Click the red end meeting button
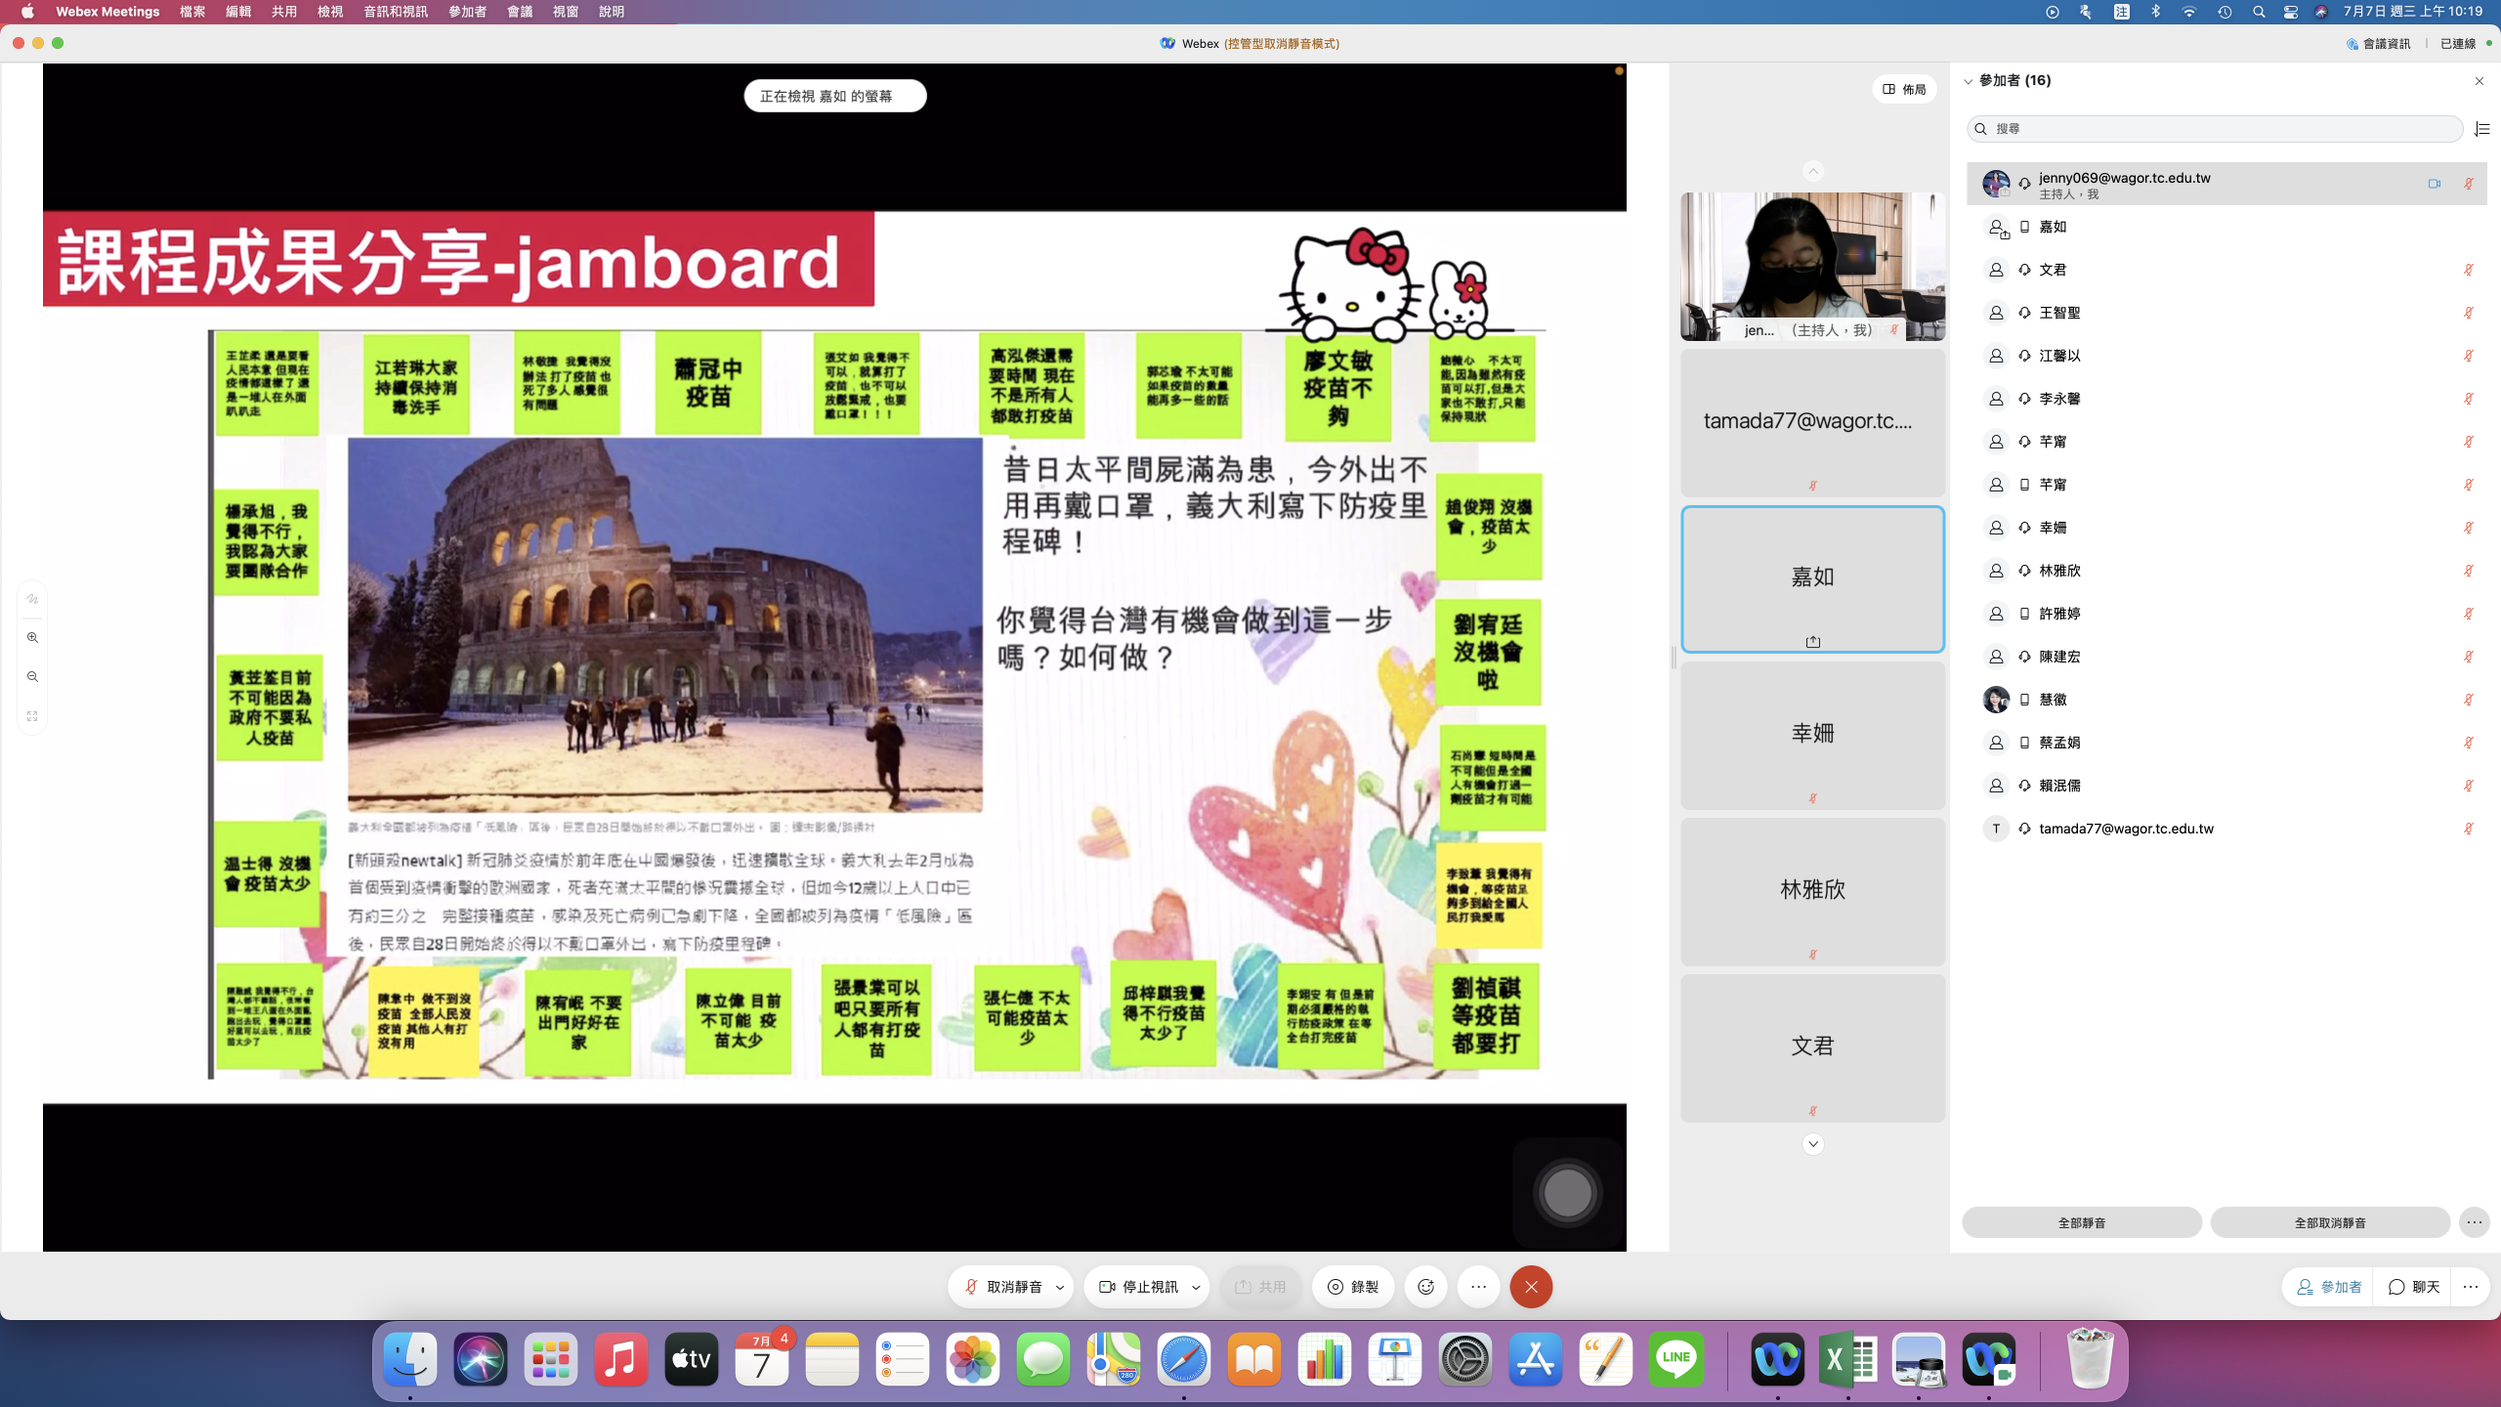 pyautogui.click(x=1531, y=1287)
